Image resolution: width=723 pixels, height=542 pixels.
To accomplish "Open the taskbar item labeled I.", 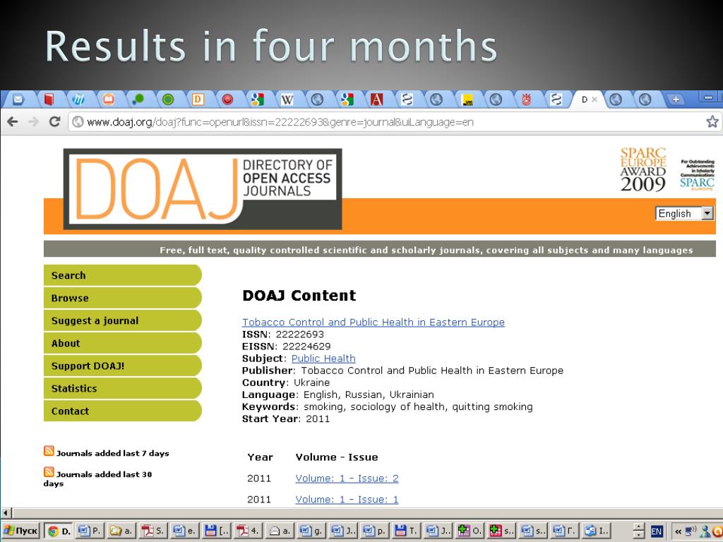I will point(595,531).
